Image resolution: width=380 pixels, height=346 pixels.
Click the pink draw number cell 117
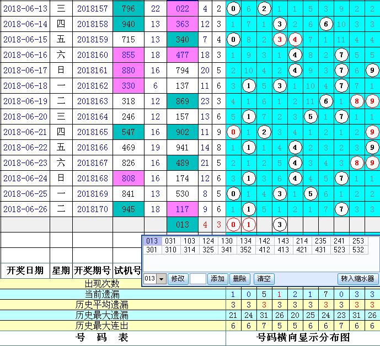pos(183,209)
